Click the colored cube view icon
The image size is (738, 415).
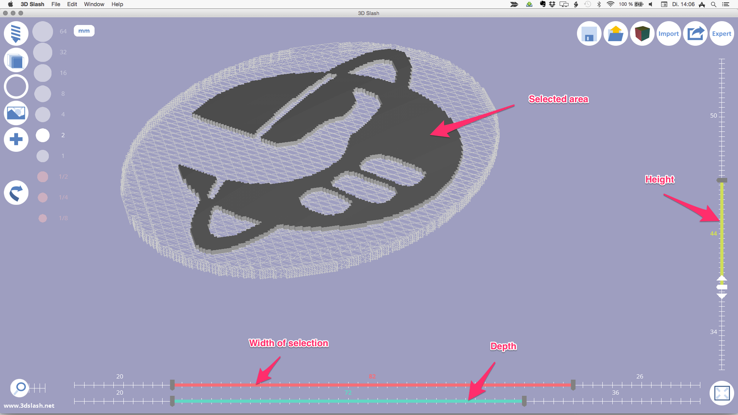click(642, 33)
